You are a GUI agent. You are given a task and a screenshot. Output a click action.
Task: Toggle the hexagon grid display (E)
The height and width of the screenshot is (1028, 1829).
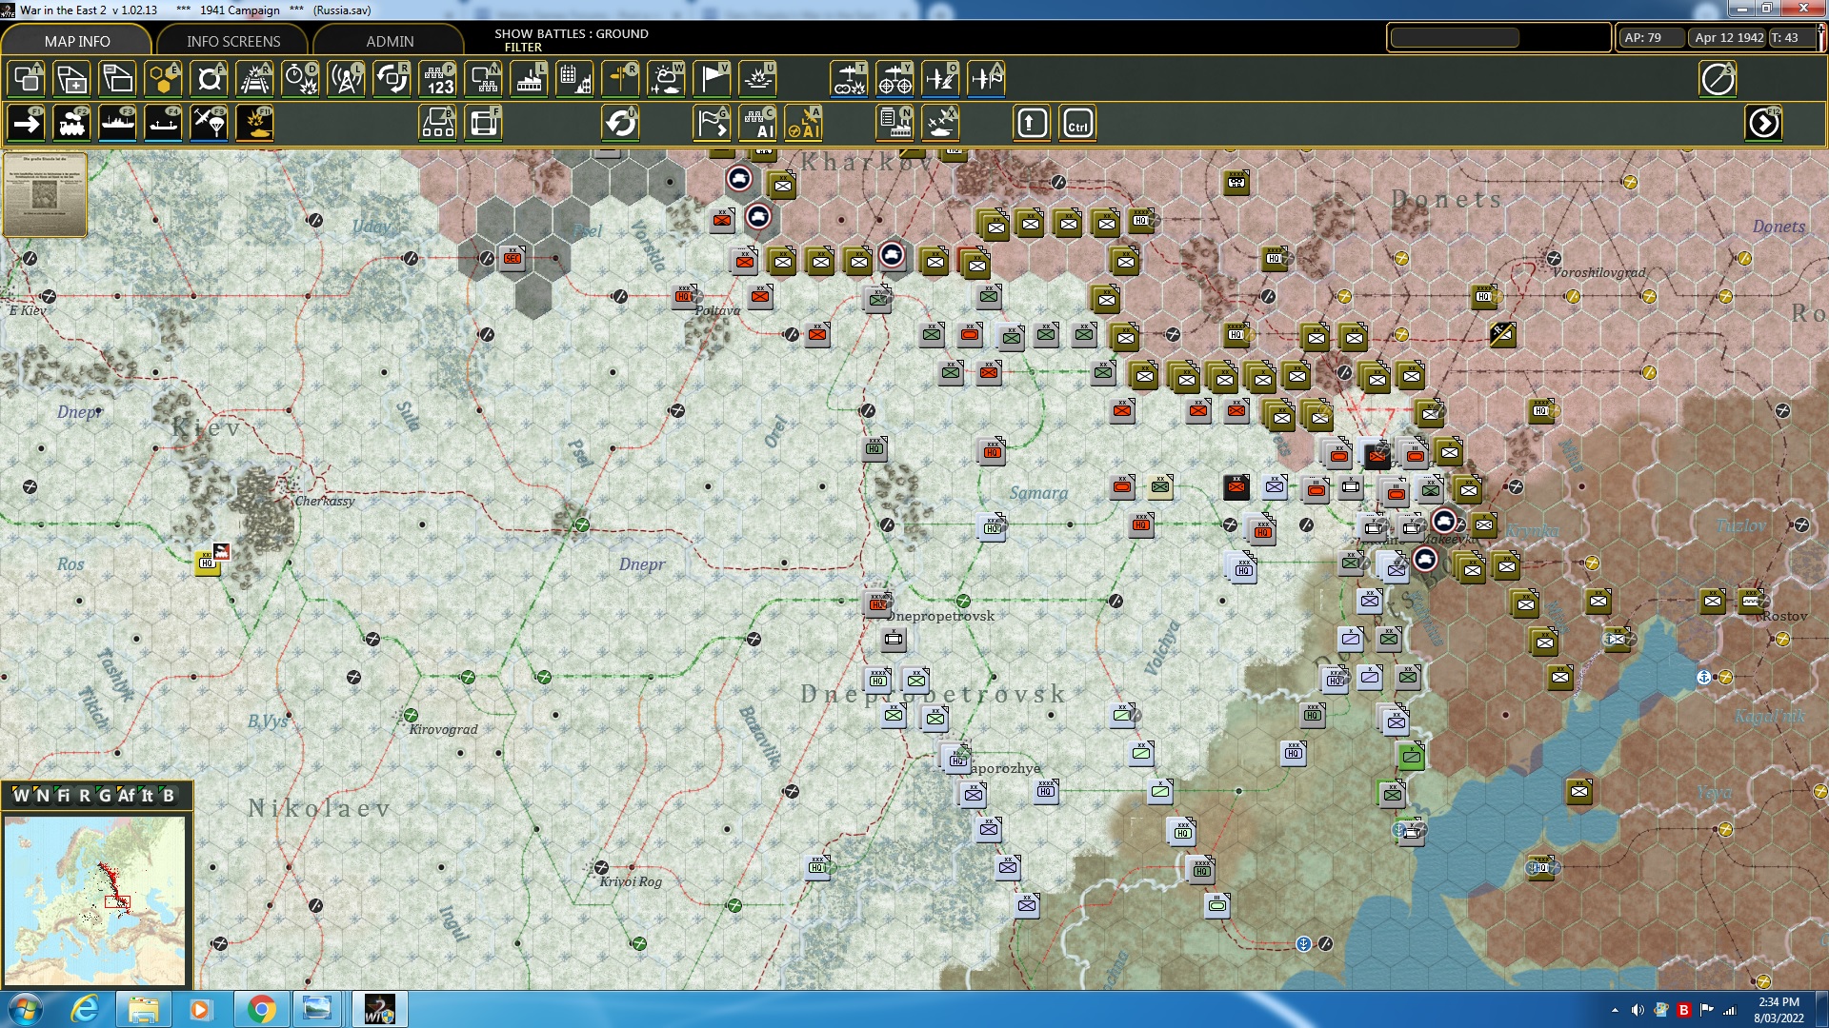coord(163,79)
